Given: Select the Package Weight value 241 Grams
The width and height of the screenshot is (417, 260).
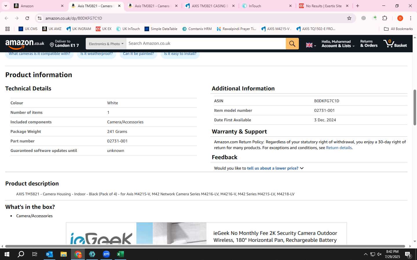Looking at the screenshot, I should pos(117,131).
